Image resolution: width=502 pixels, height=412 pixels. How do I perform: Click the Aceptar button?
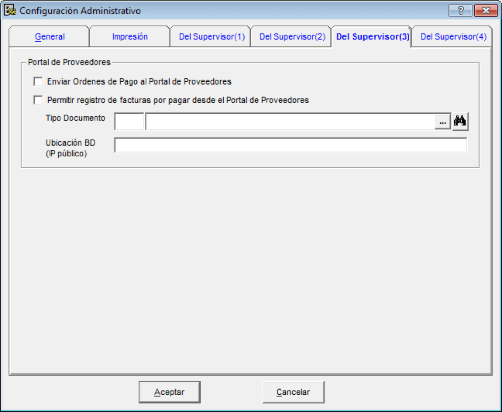[x=169, y=392]
